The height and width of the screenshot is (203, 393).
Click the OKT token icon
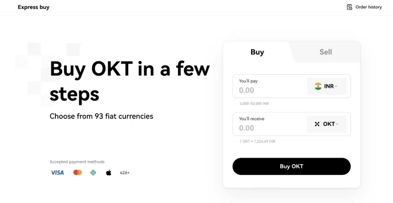click(x=317, y=124)
